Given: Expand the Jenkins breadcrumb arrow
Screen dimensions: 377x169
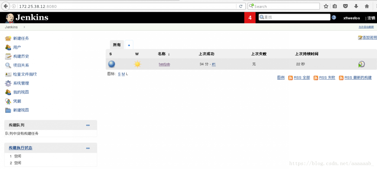Looking at the screenshot, I should (24, 27).
